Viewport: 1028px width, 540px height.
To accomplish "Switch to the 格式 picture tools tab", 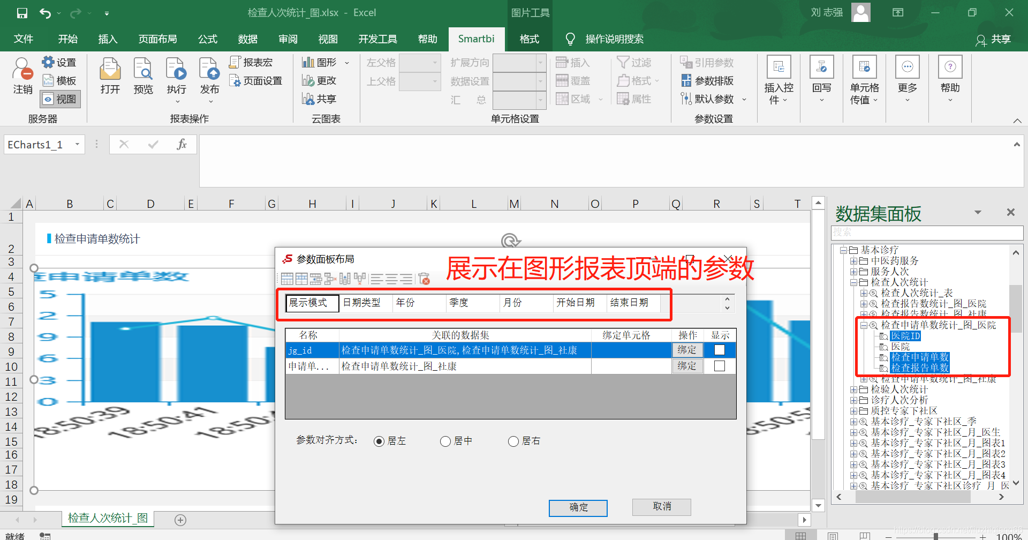I will (529, 39).
